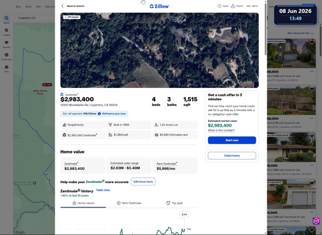Switch to the Rent Zestimate tab
The width and height of the screenshot is (322, 235).
point(129,203)
